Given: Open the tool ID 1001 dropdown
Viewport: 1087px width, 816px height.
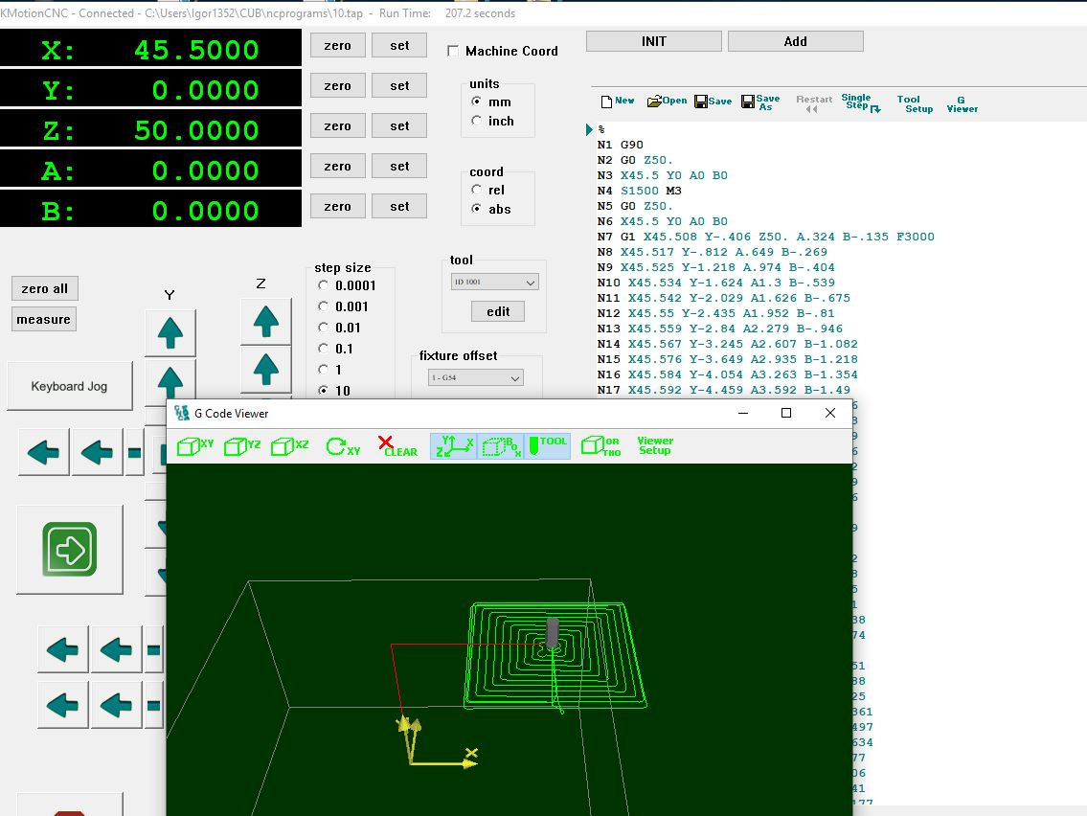Looking at the screenshot, I should [495, 283].
